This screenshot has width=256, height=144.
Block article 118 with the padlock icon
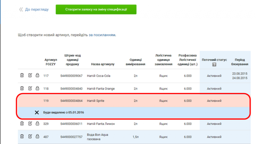[37, 88]
